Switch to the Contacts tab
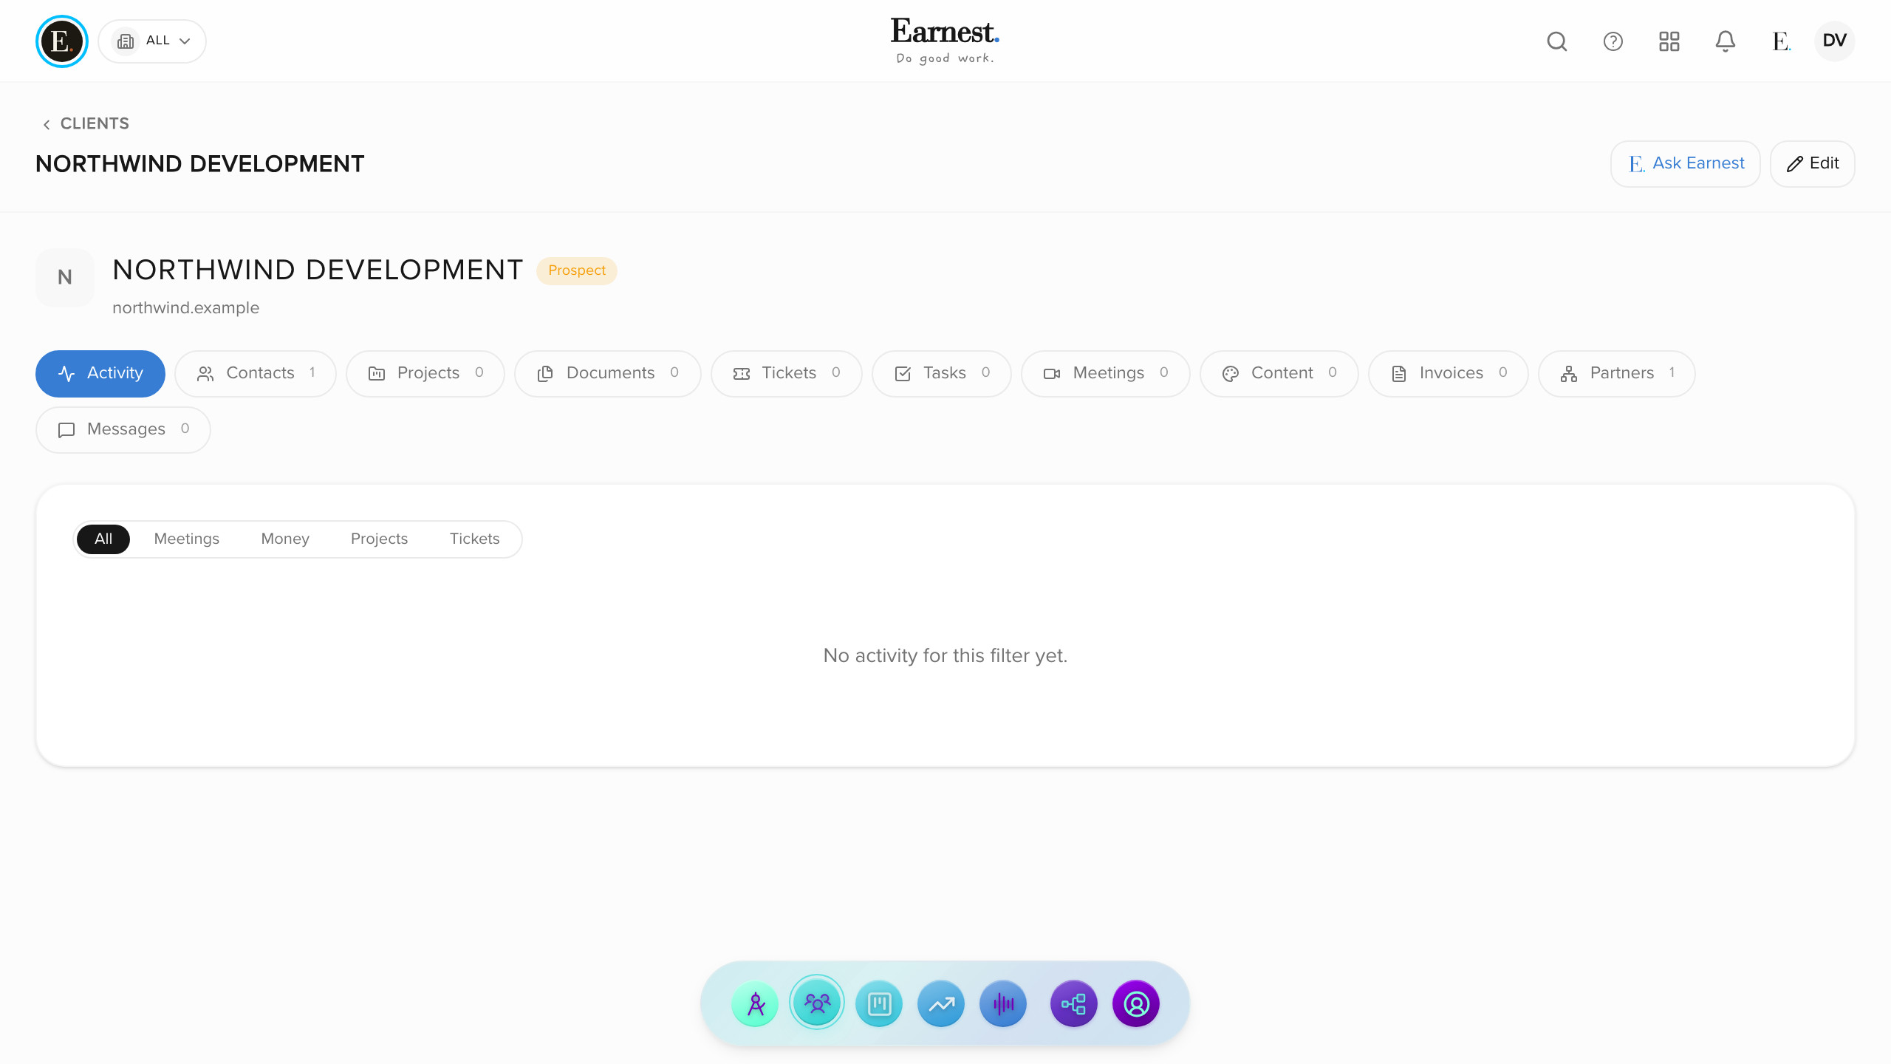The height and width of the screenshot is (1064, 1891). point(256,374)
